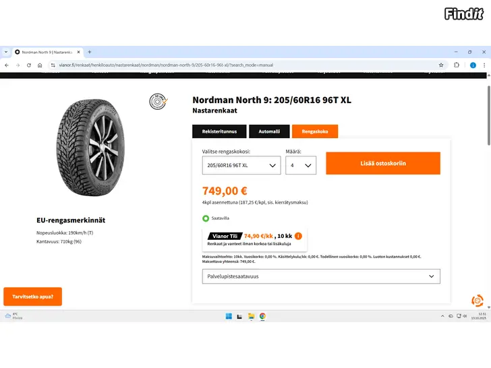Open the tire size dropdown 205/60R16 96T XL
This screenshot has width=491, height=368.
(241, 165)
